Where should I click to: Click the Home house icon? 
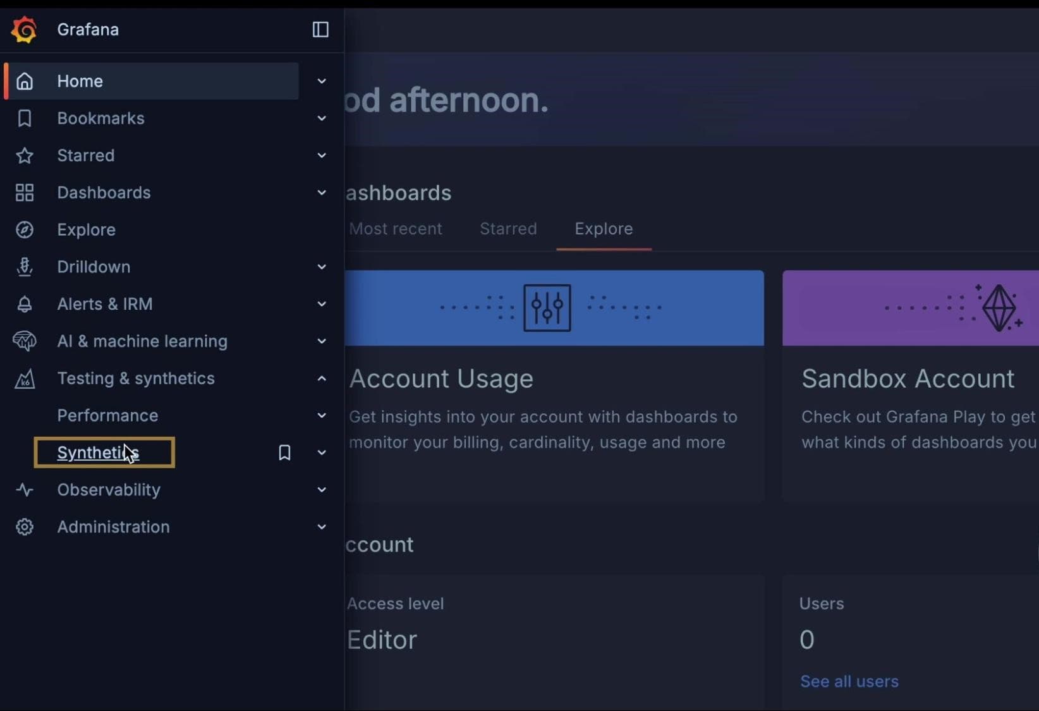point(25,81)
